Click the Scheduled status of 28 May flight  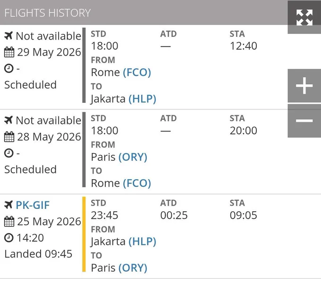31,169
